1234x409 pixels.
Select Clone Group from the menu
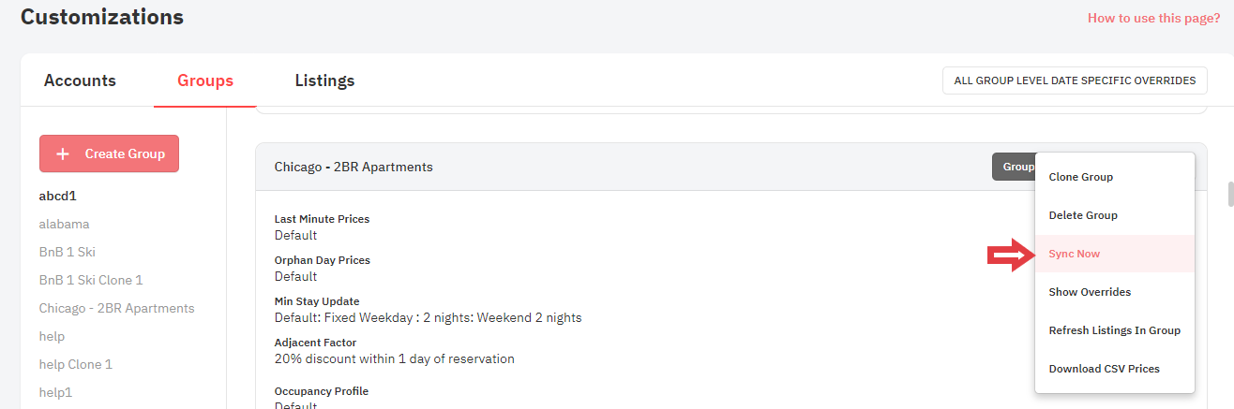[x=1080, y=177]
